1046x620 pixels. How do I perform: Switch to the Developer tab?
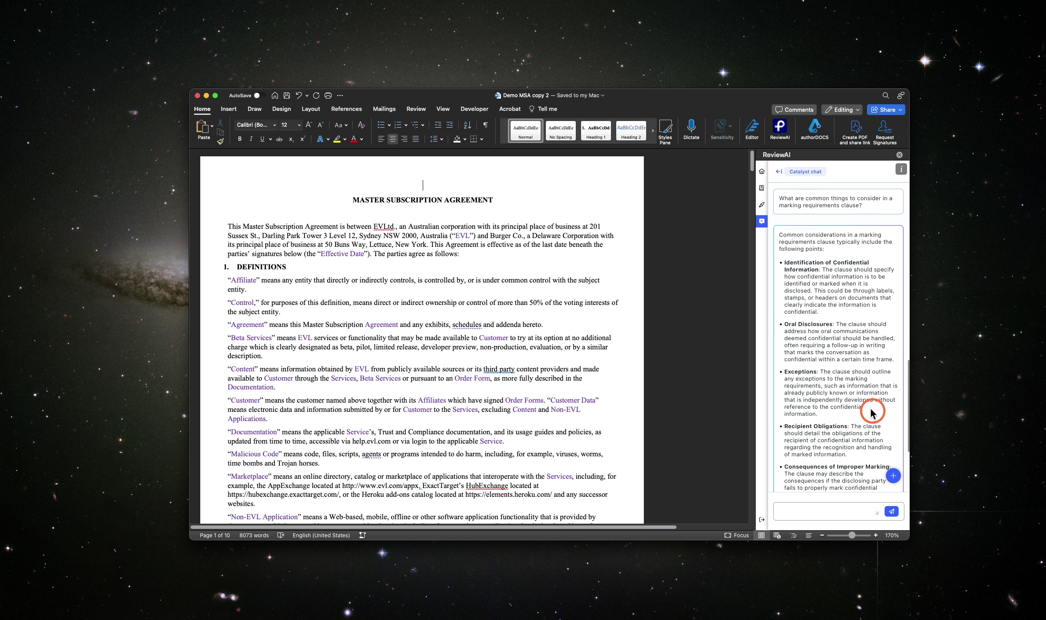tap(474, 109)
